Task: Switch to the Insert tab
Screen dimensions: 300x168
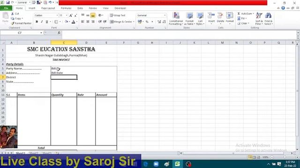Action: 32,8
